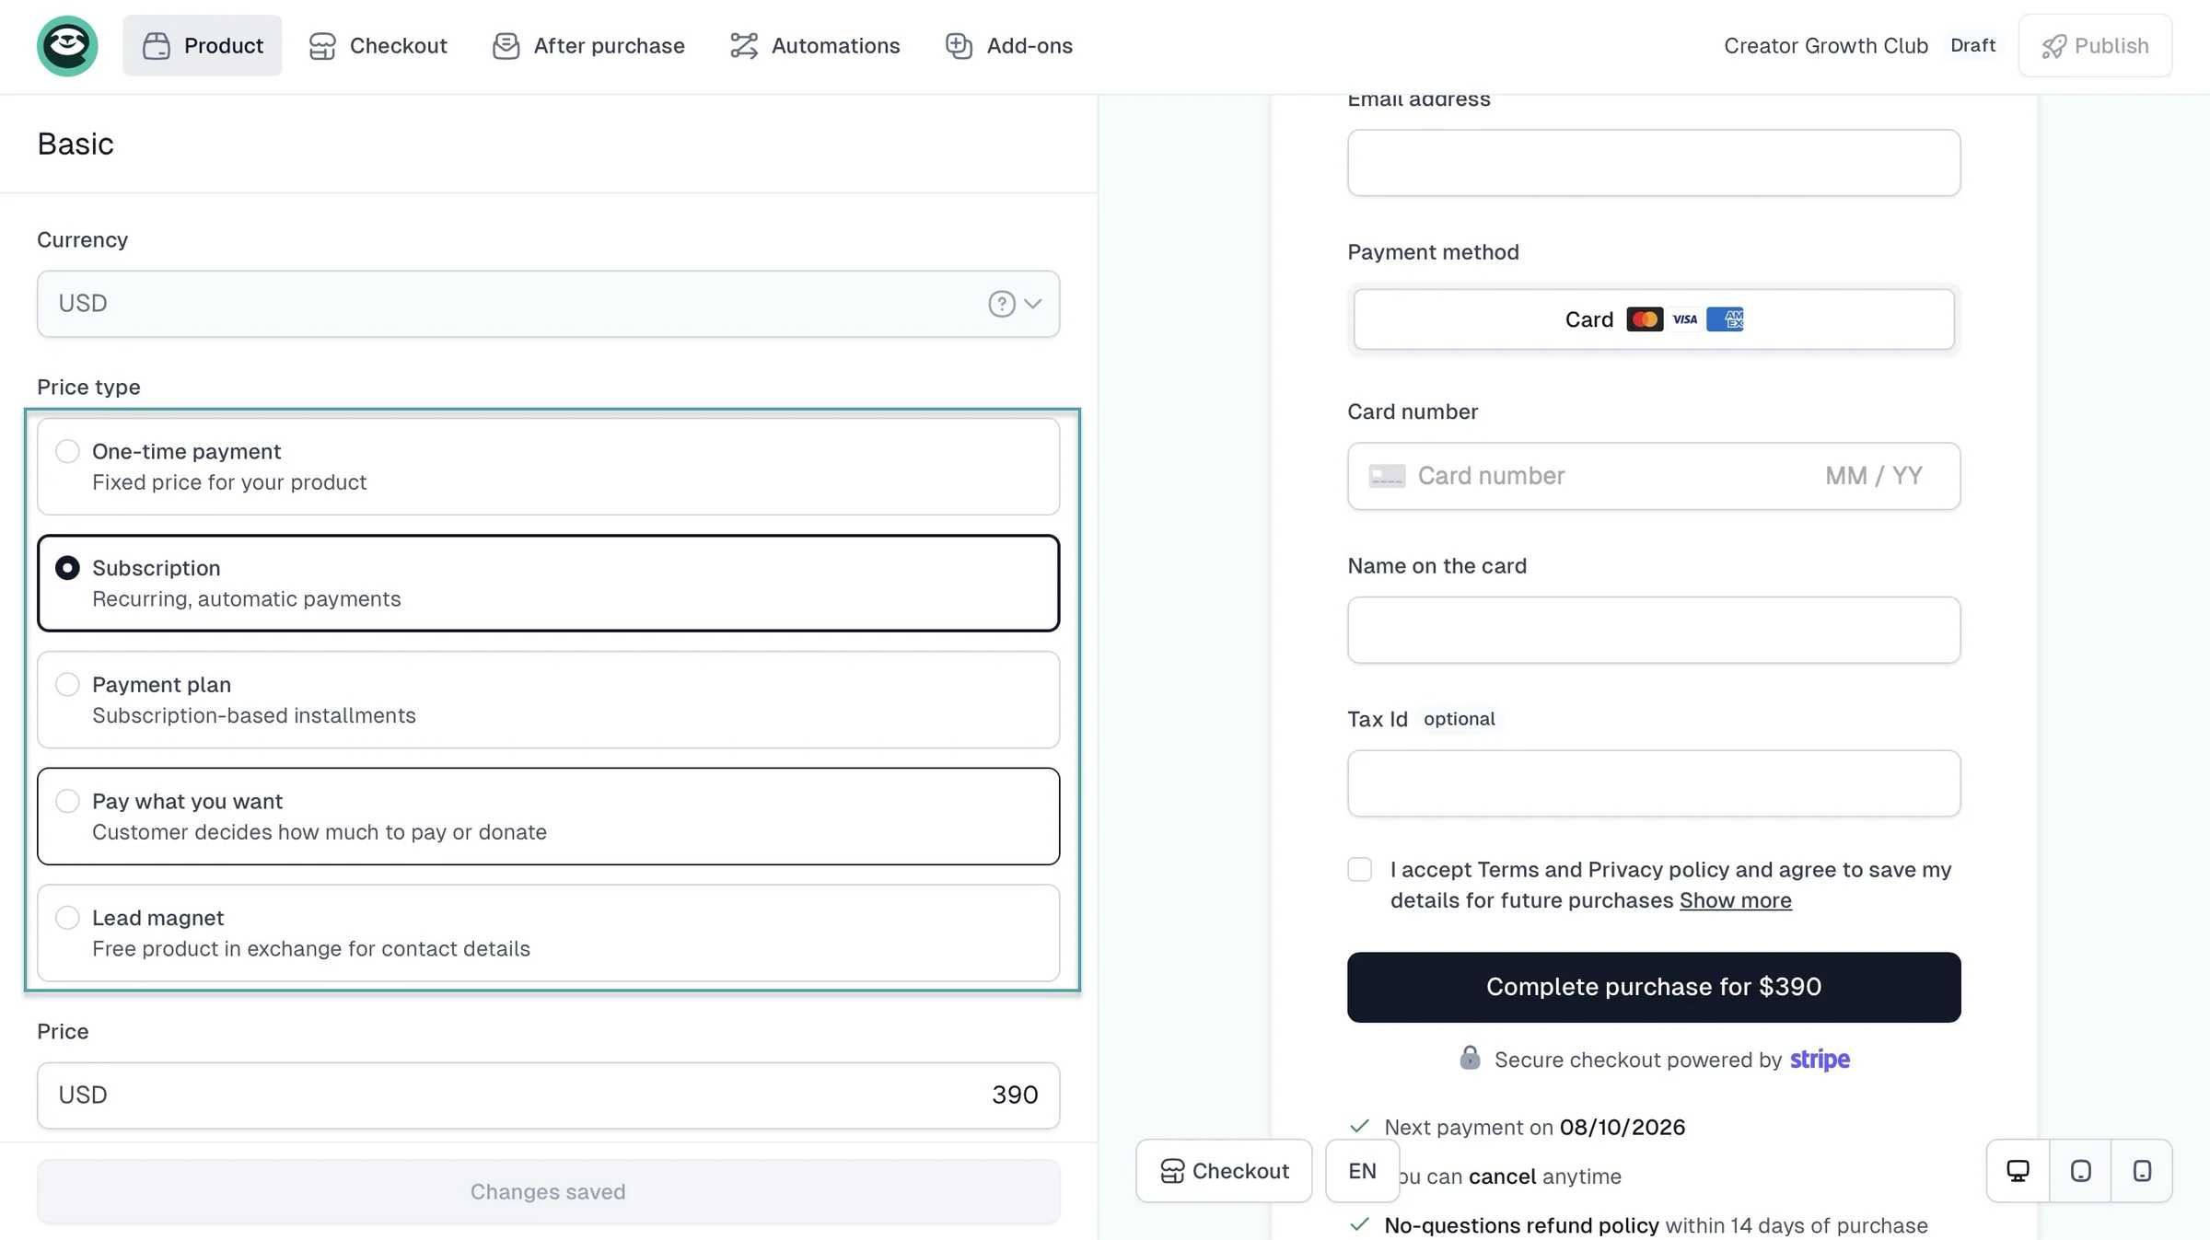Click the Creator Growth Club product name

1825,45
